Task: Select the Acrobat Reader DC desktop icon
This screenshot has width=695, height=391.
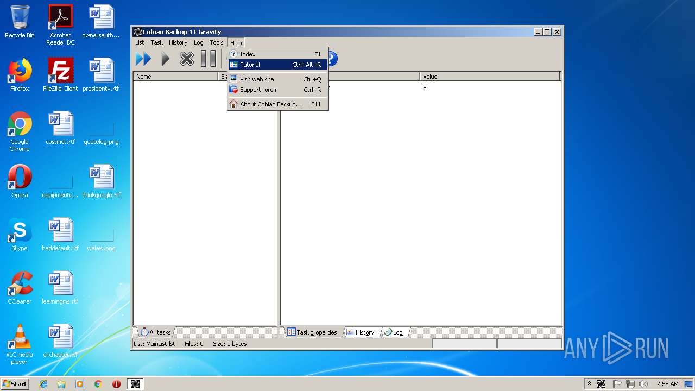Action: (60, 25)
